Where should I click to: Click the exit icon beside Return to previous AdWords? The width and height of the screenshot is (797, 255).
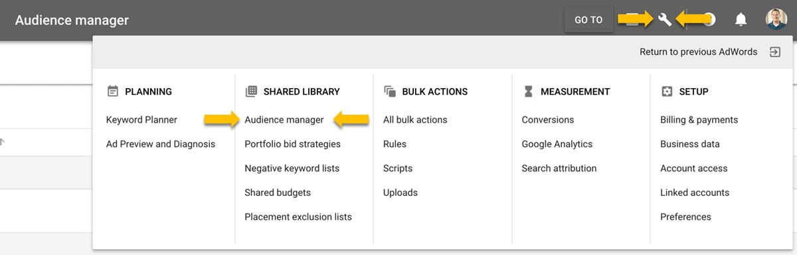pos(774,52)
